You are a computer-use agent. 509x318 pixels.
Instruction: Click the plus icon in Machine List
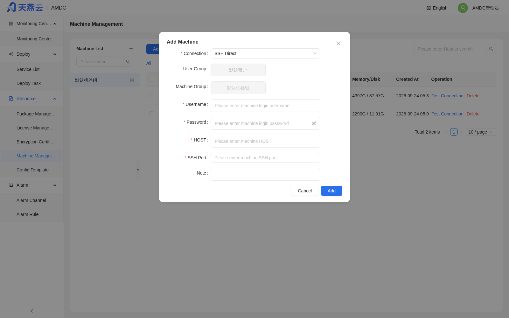click(x=131, y=49)
